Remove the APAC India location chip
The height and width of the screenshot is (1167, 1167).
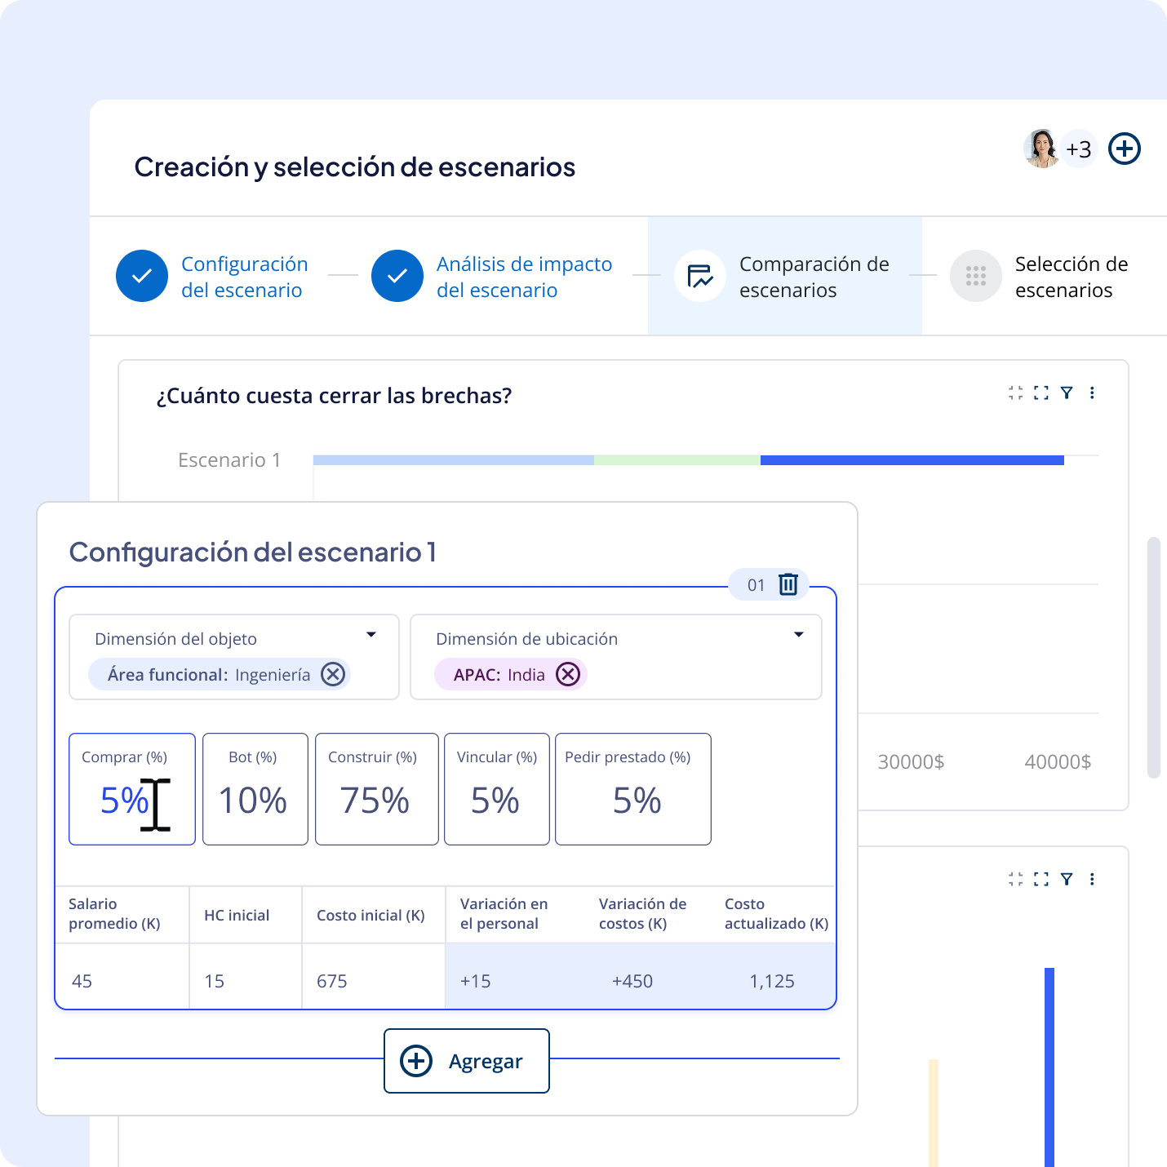click(567, 675)
